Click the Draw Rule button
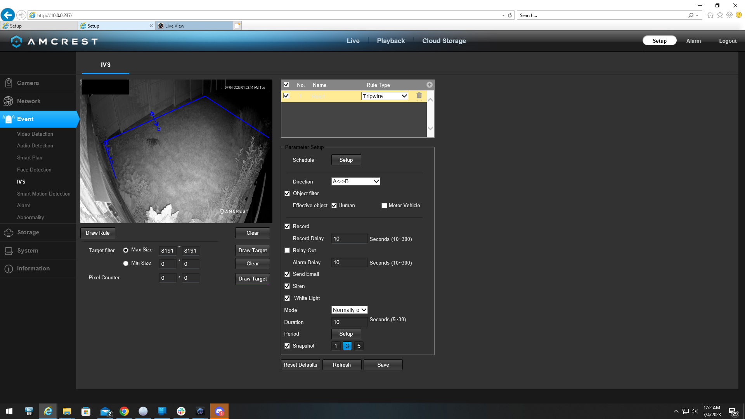Viewport: 745px width, 419px height. coord(98,233)
